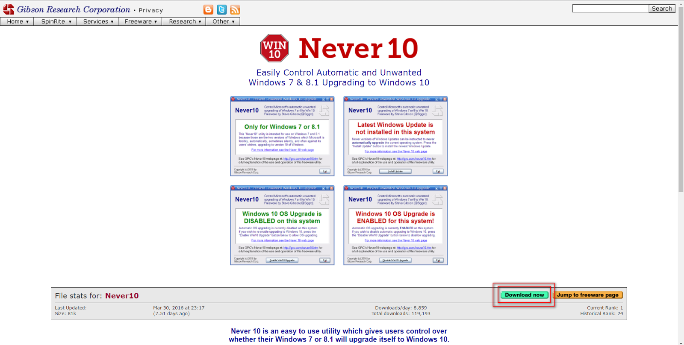Click Jump to freeware page button
This screenshot has height=345, width=684.
587,295
